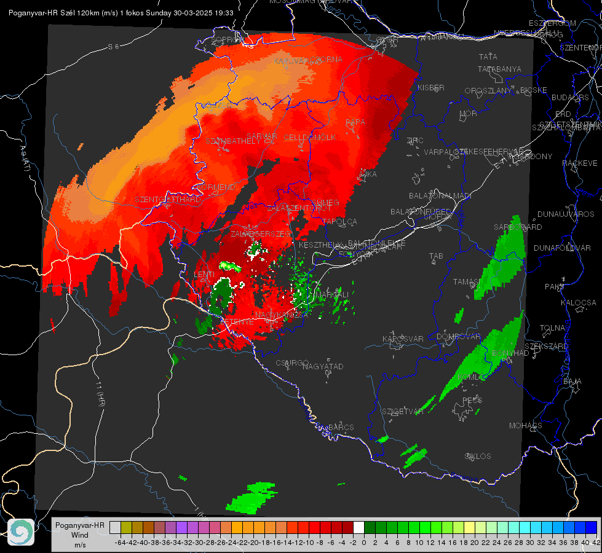The image size is (602, 553).
Task: Click the bright green radar echo south of Letenye
Action: coord(252,498)
